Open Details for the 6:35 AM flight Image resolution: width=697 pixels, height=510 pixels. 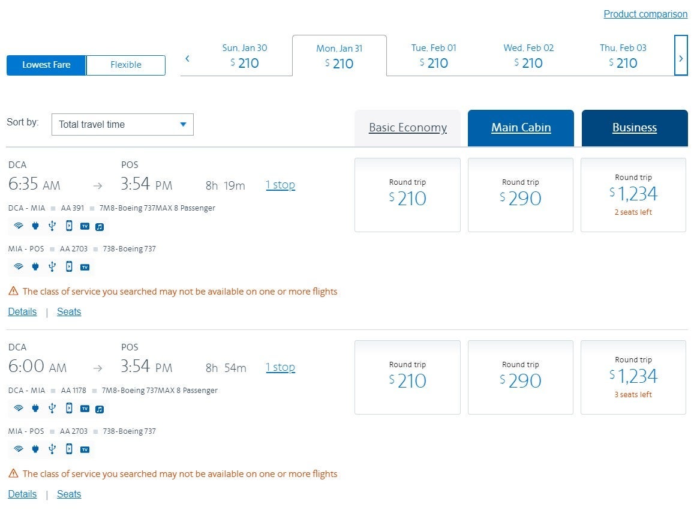coord(22,311)
